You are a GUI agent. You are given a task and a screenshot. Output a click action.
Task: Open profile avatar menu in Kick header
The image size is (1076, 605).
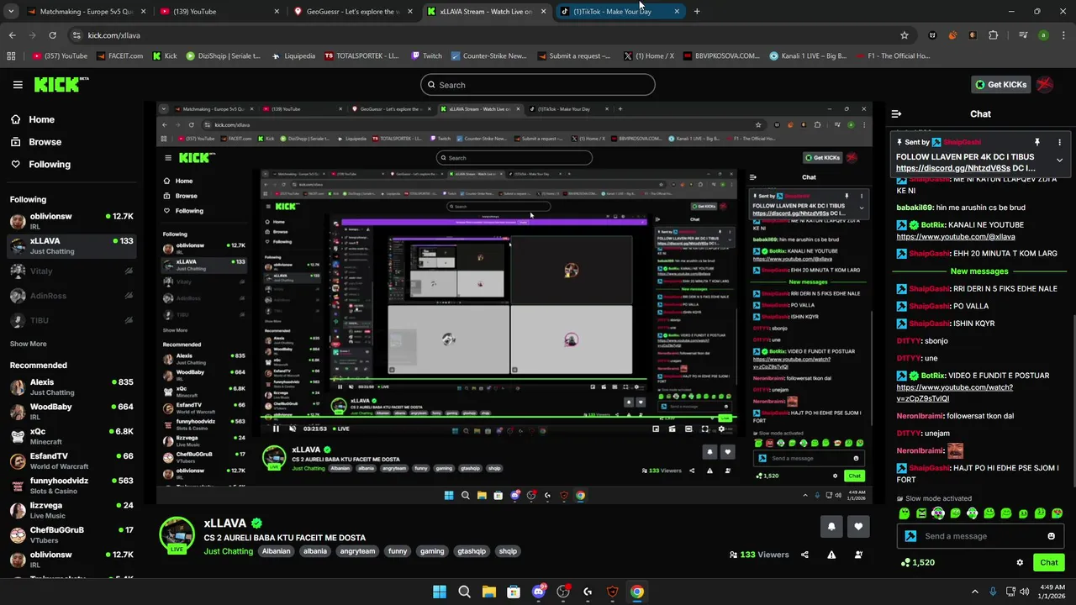[x=1045, y=84]
